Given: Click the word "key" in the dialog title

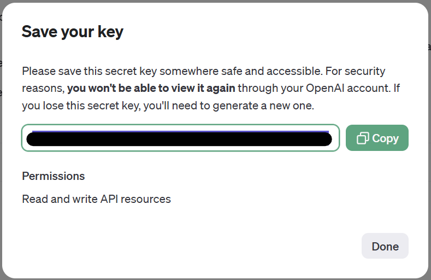Looking at the screenshot, I should [110, 32].
